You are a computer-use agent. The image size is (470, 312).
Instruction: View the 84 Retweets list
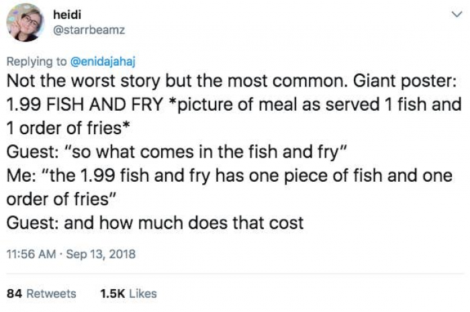coord(41,293)
